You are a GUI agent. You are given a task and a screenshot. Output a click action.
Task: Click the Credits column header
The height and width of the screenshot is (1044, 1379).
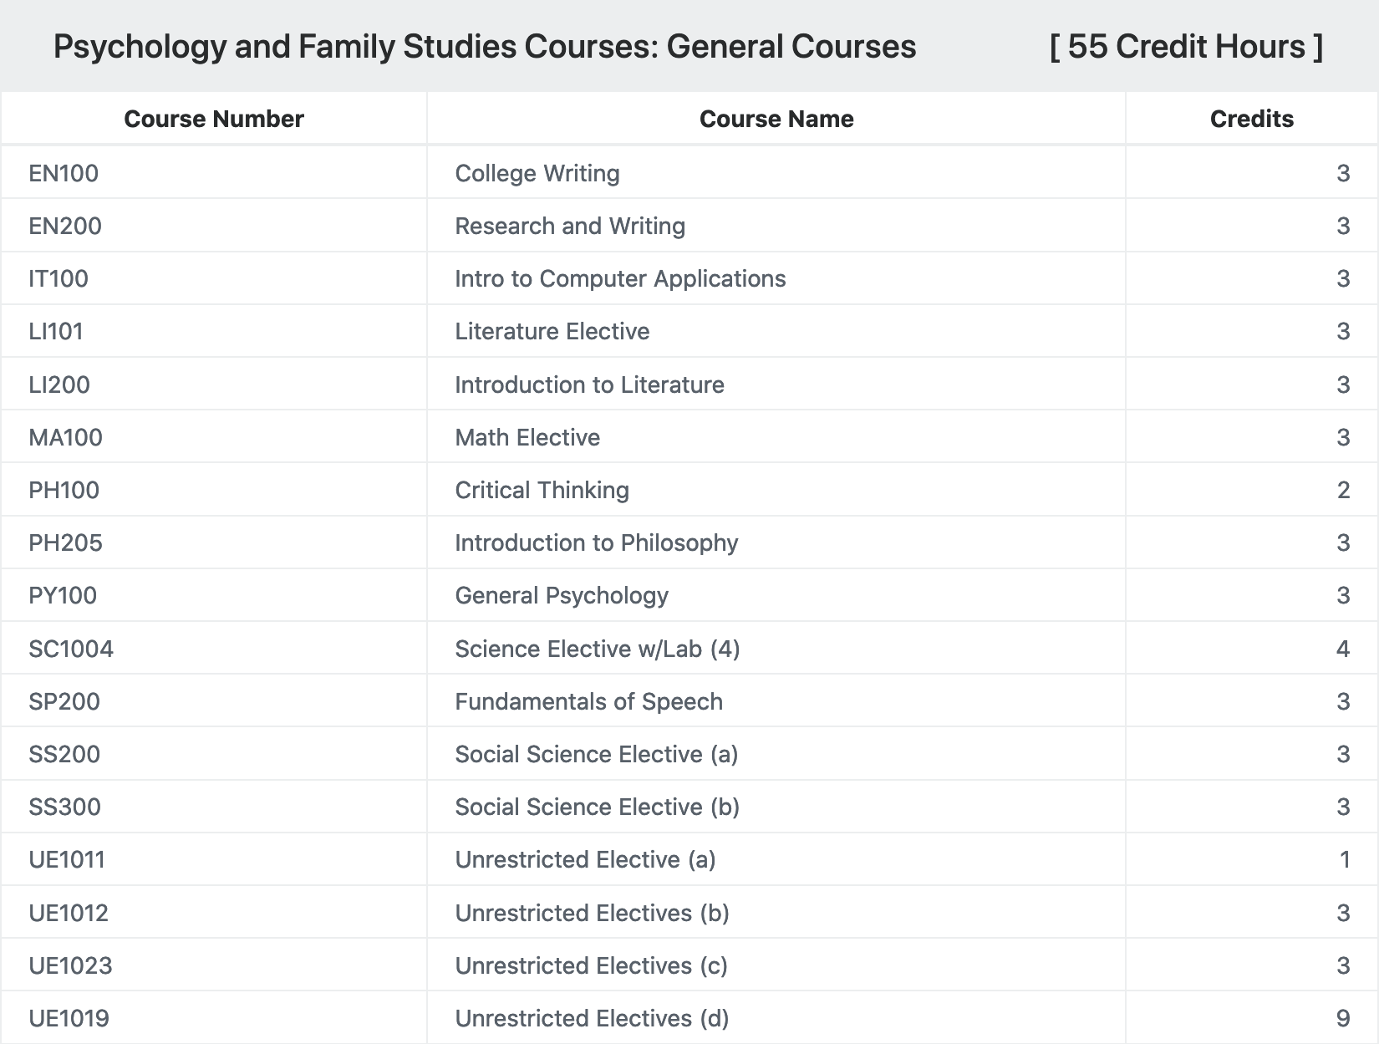point(1251,119)
